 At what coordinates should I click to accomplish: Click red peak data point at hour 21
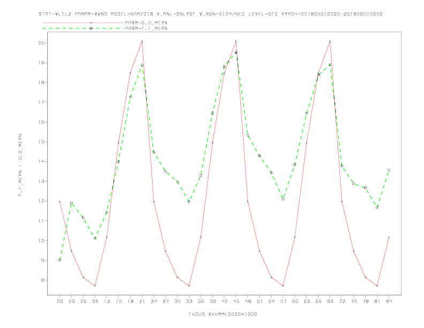click(x=142, y=41)
